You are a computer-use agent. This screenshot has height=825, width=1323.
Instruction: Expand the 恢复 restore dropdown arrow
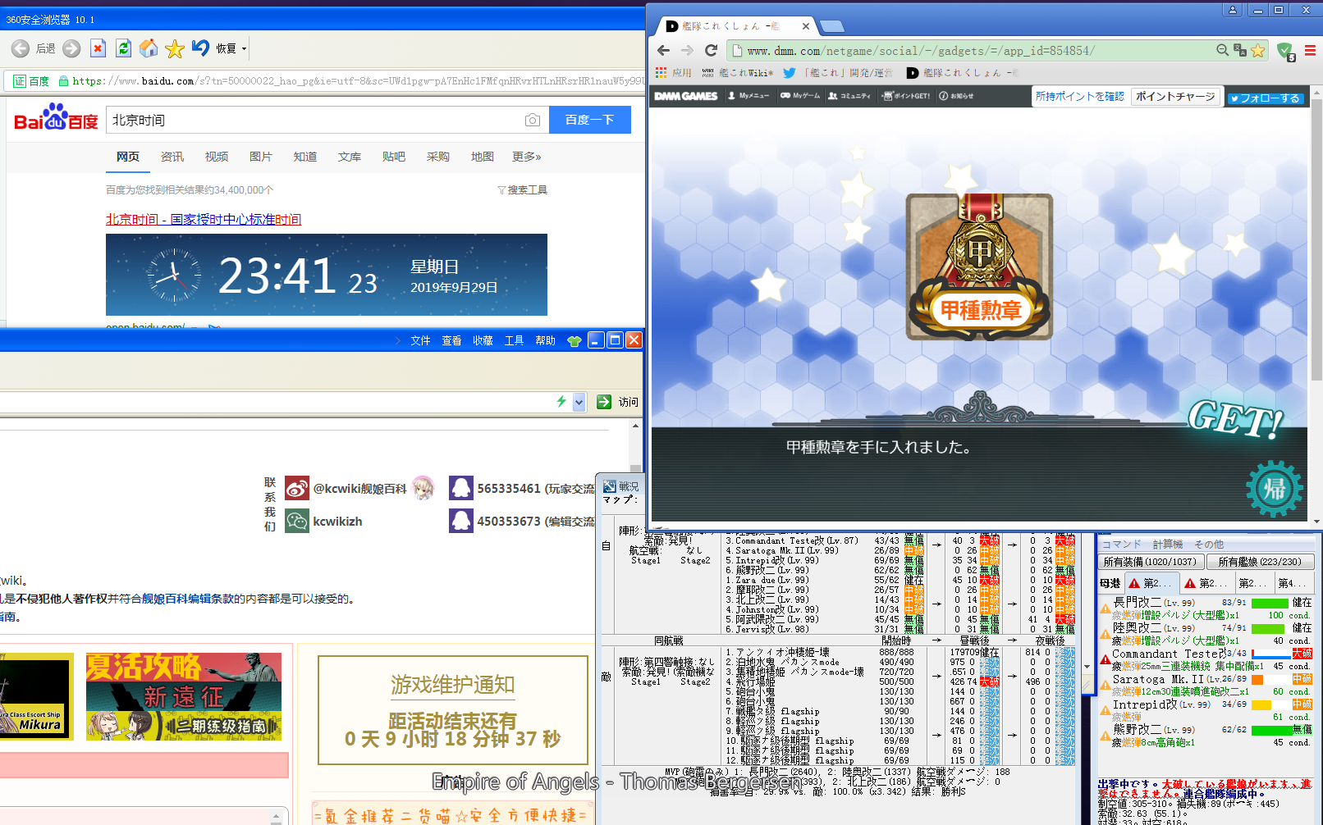(244, 49)
